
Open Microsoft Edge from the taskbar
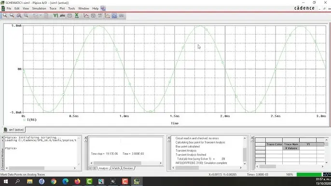[x=66, y=181]
